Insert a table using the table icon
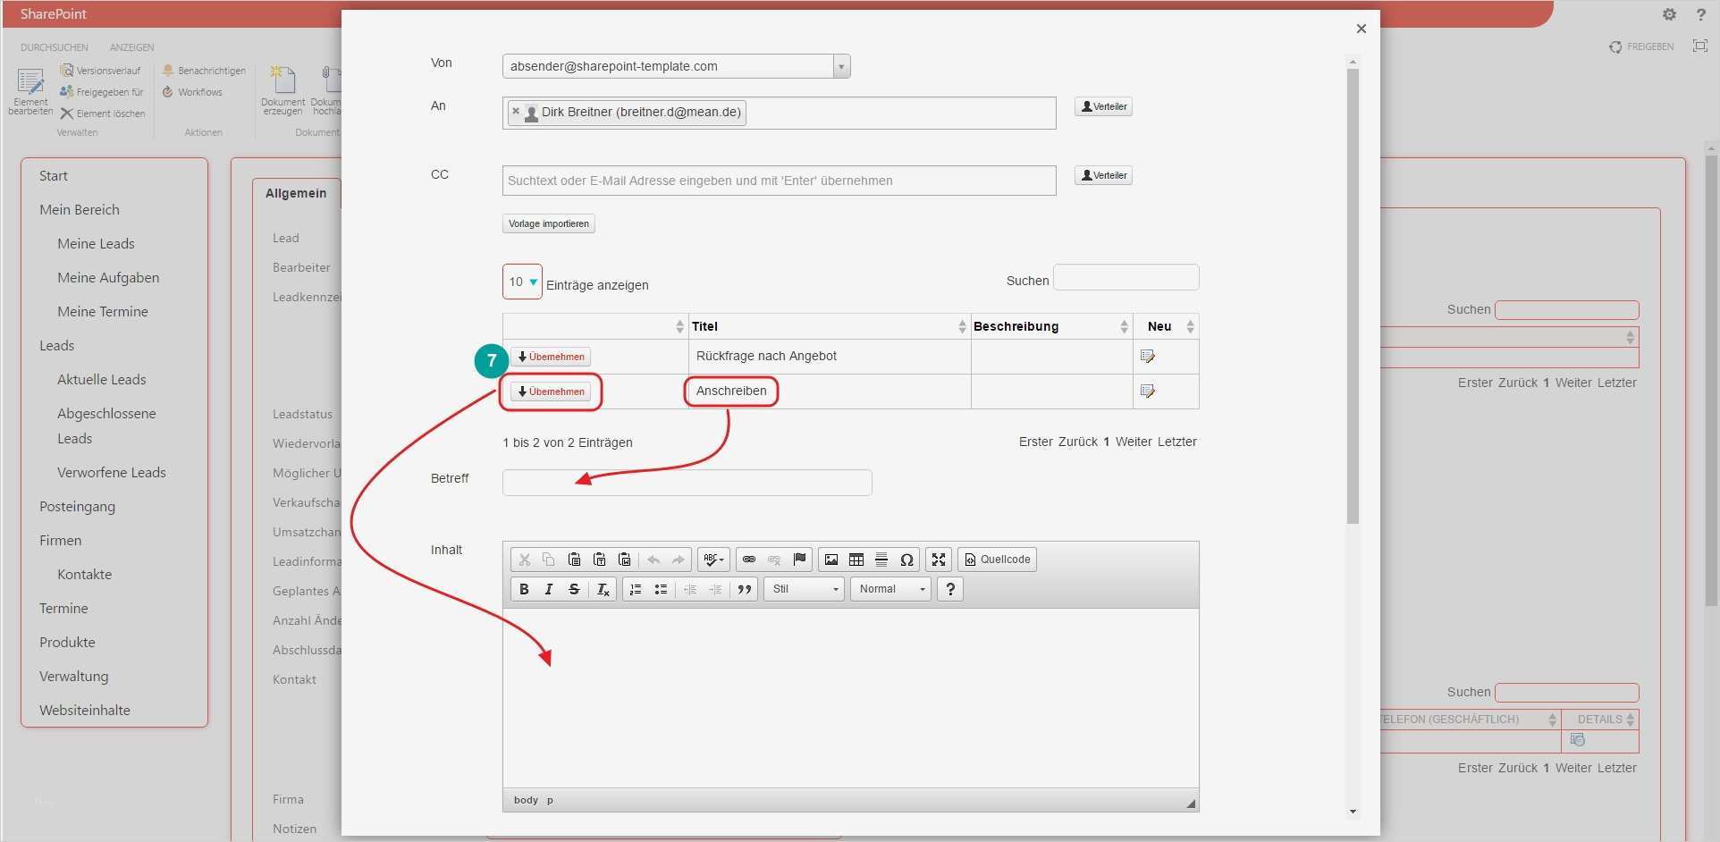This screenshot has height=842, width=1720. [x=856, y=560]
